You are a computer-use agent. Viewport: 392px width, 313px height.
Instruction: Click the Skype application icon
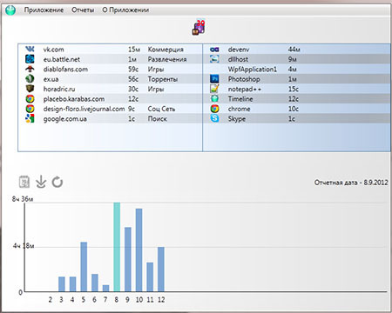coord(214,118)
